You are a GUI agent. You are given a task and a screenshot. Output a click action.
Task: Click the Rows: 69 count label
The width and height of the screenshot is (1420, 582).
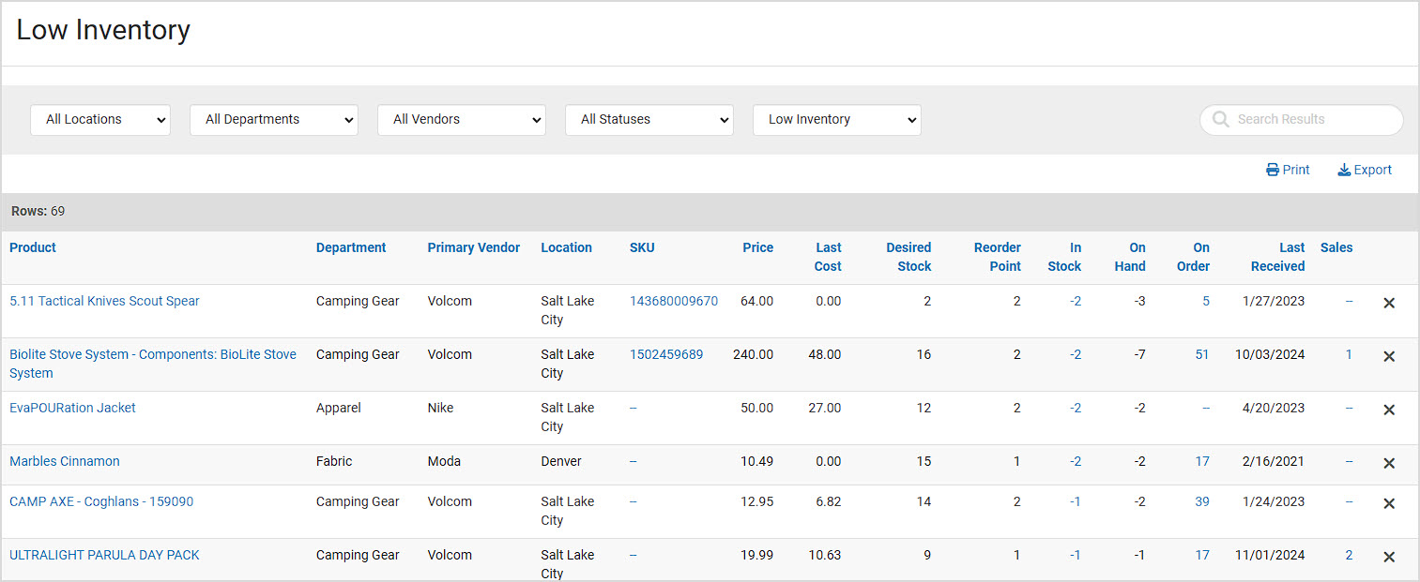pos(38,211)
